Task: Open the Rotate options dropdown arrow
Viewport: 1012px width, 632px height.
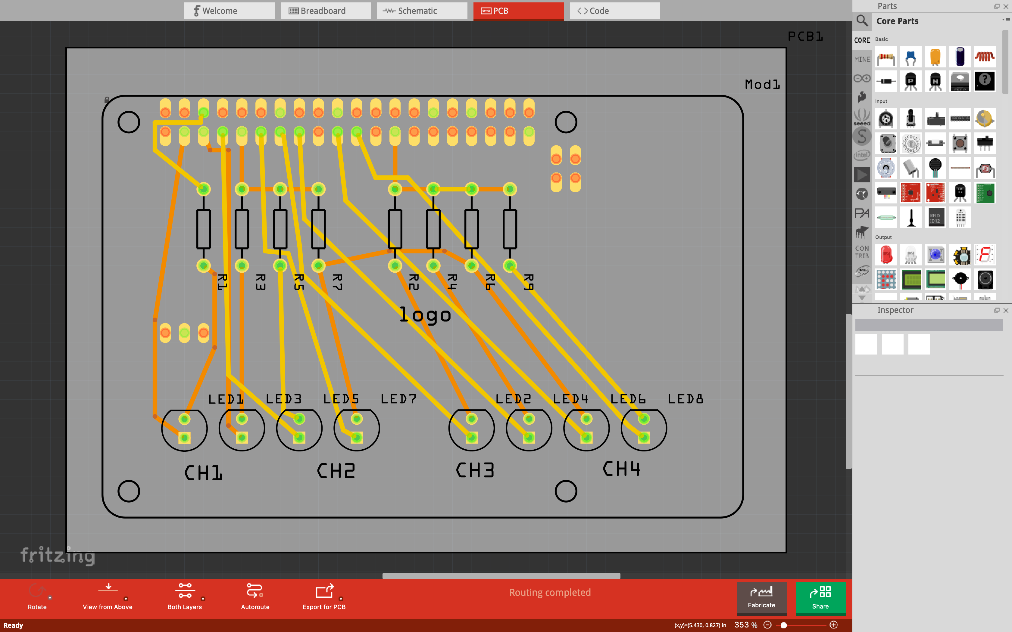Action: coord(50,598)
